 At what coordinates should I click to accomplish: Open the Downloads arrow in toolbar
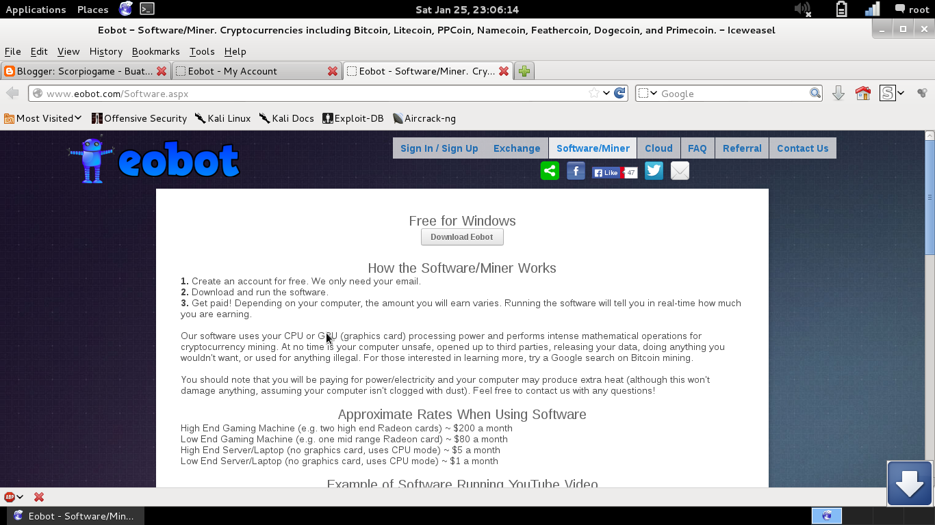click(838, 94)
